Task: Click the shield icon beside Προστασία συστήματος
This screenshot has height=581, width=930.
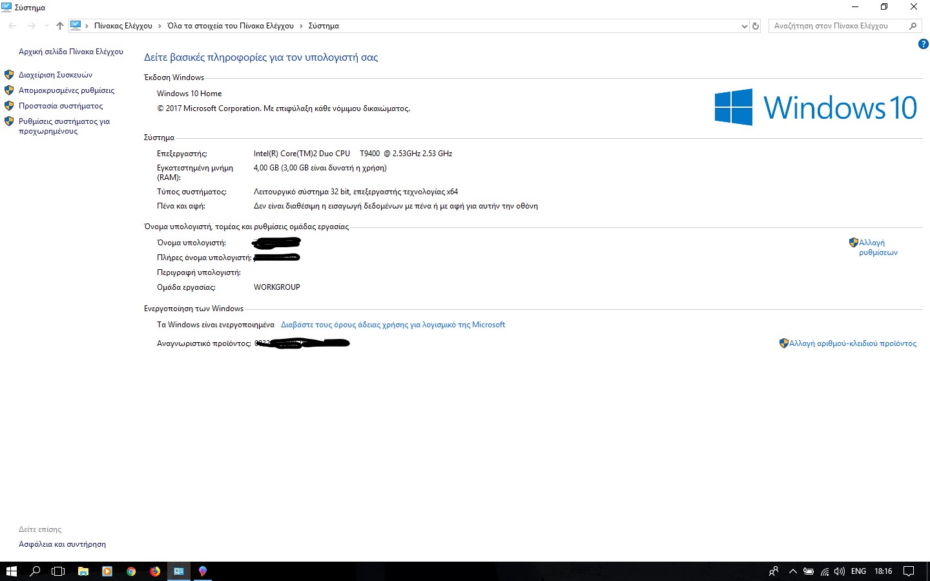Action: [x=9, y=106]
